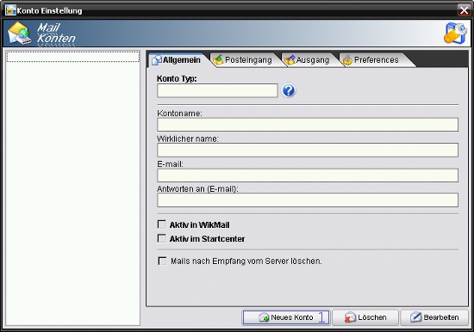Image resolution: width=474 pixels, height=332 pixels.
Task: Create a new account with Neues Konto
Action: 286,317
